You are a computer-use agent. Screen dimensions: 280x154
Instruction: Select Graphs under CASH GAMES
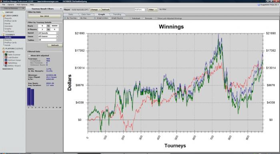8,29
